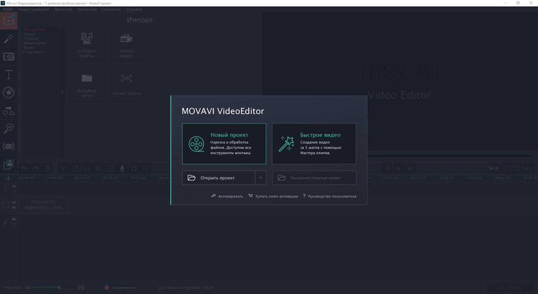This screenshot has width=538, height=294.
Task: Click the Redo arrow on the toolbar
Action: tap(36, 168)
